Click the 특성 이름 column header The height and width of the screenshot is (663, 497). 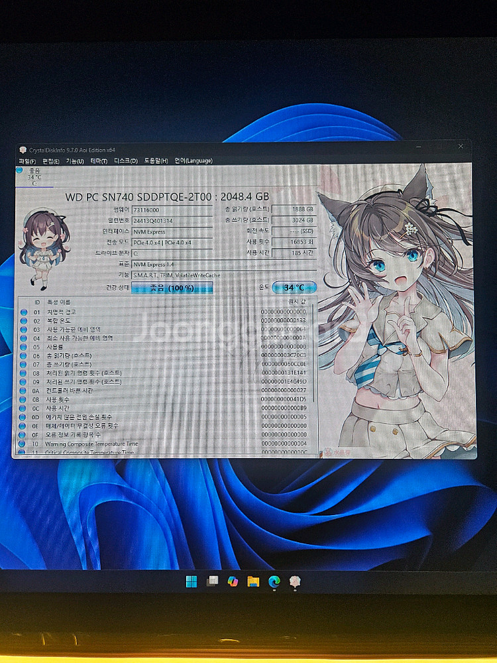point(59,302)
